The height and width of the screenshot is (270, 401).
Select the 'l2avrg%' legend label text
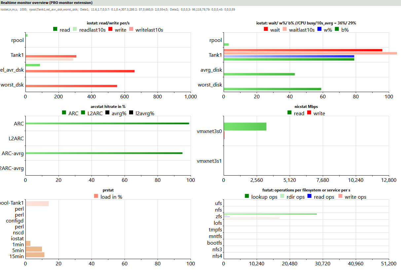point(145,113)
